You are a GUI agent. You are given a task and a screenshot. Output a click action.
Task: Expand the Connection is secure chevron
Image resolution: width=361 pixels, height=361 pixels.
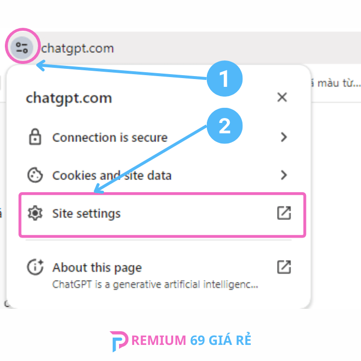(284, 138)
